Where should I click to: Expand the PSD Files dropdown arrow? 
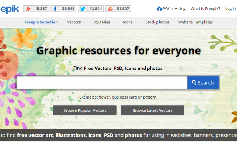click(x=113, y=22)
